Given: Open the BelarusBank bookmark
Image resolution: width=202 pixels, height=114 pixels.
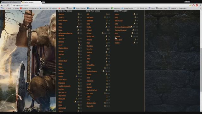Looking at the screenshot, I should coord(116,8).
